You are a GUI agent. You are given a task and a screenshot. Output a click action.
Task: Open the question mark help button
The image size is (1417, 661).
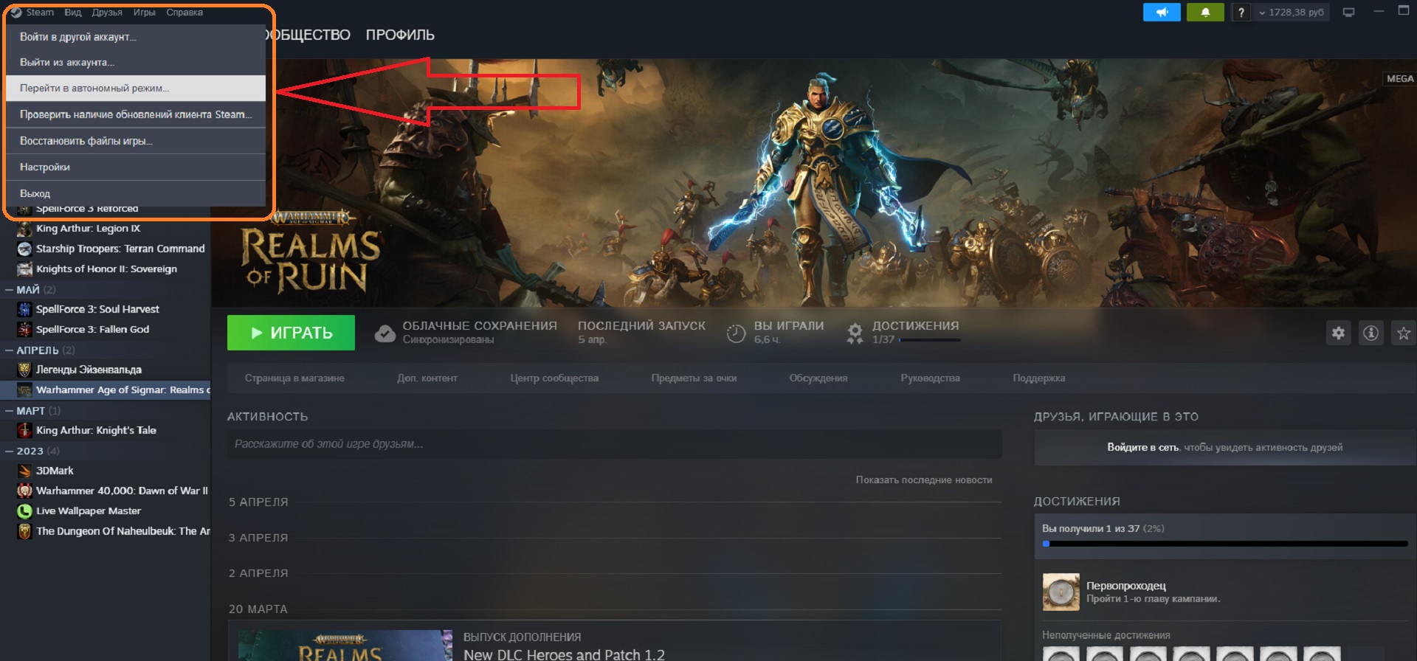pyautogui.click(x=1241, y=13)
